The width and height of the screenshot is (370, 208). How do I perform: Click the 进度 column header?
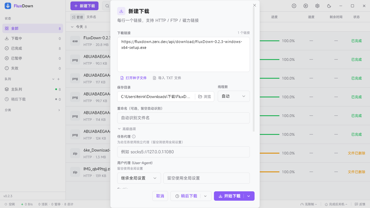point(274,17)
